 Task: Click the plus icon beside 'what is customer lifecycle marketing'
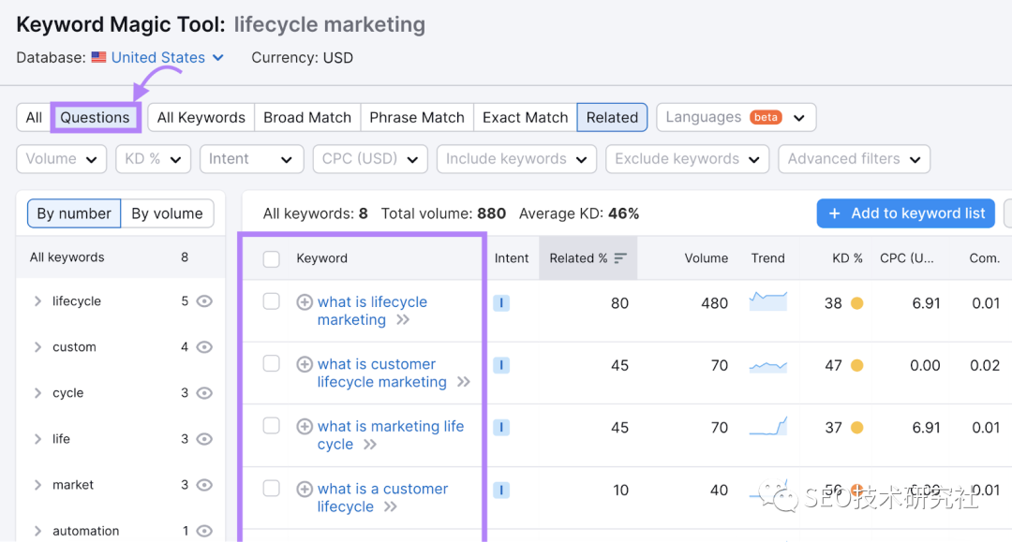click(305, 364)
